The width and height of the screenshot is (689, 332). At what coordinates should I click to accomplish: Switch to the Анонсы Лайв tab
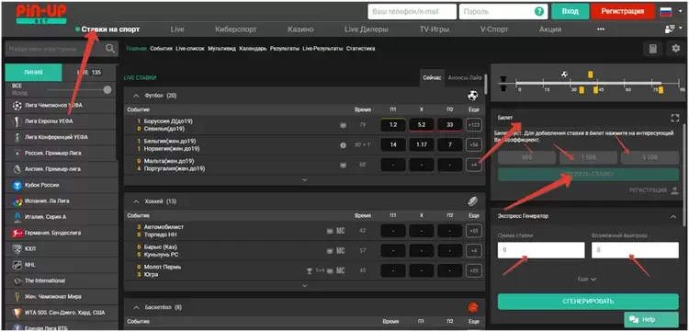[x=465, y=77]
